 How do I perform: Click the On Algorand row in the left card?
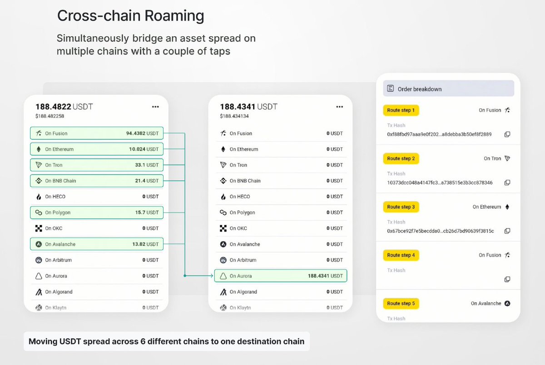(97, 292)
